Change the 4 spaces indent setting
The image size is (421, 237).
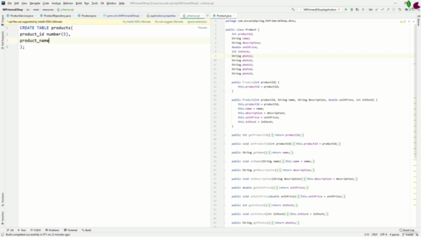395,234
